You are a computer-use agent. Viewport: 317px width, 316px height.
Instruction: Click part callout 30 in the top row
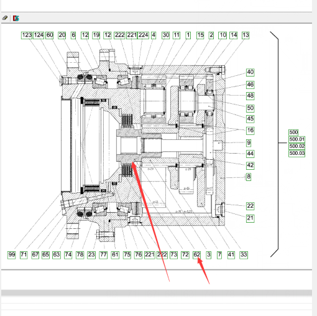point(165,35)
